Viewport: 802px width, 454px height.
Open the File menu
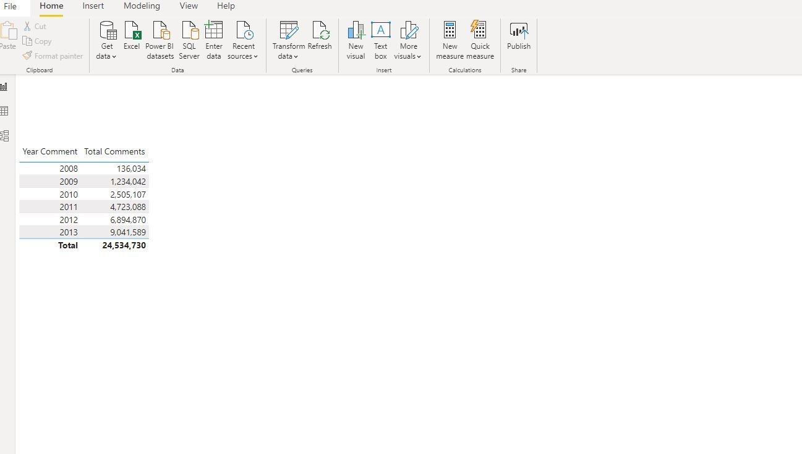[11, 6]
